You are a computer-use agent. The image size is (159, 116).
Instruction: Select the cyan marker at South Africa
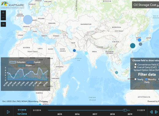[x=40, y=104]
